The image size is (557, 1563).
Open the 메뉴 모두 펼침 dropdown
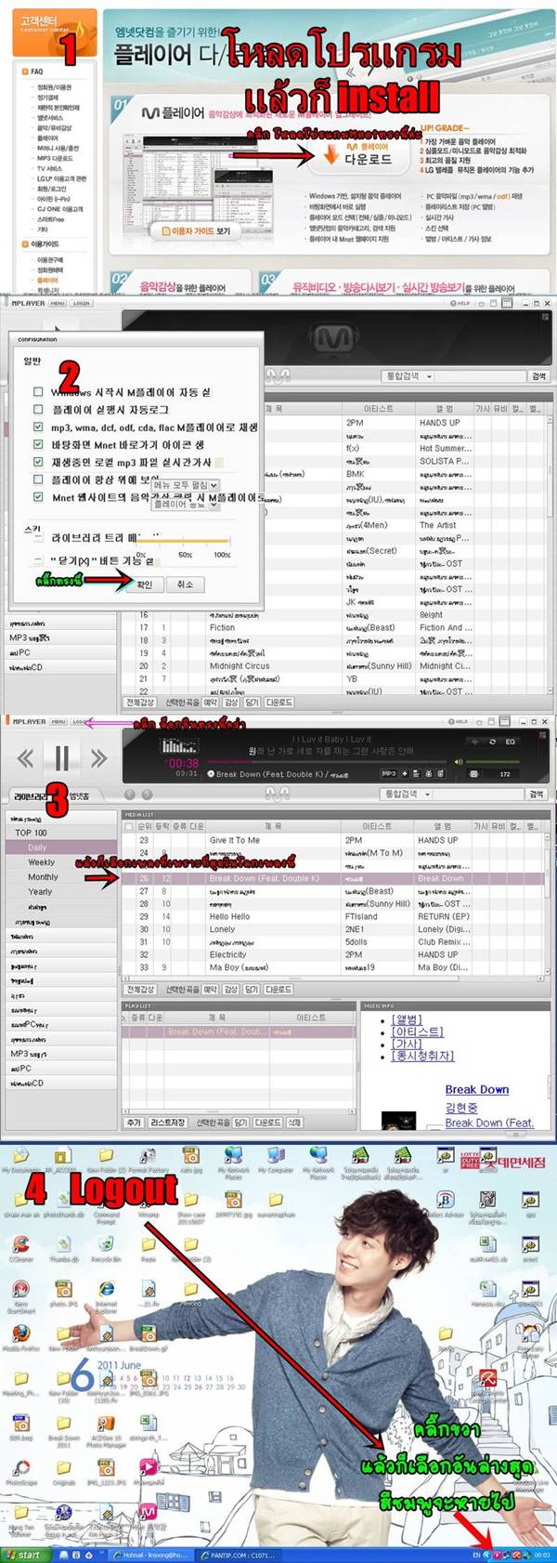point(186,485)
